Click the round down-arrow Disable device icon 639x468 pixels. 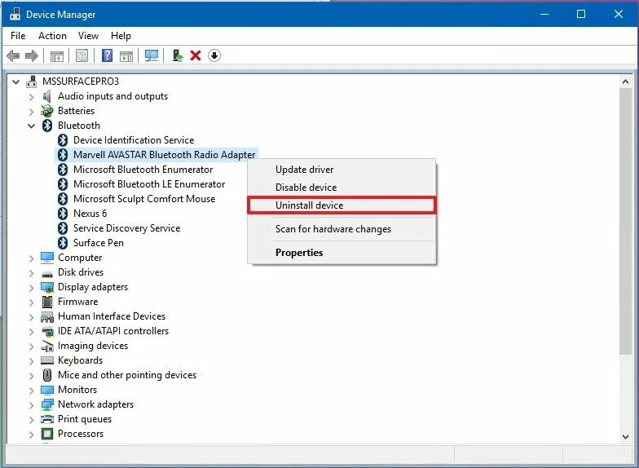214,55
